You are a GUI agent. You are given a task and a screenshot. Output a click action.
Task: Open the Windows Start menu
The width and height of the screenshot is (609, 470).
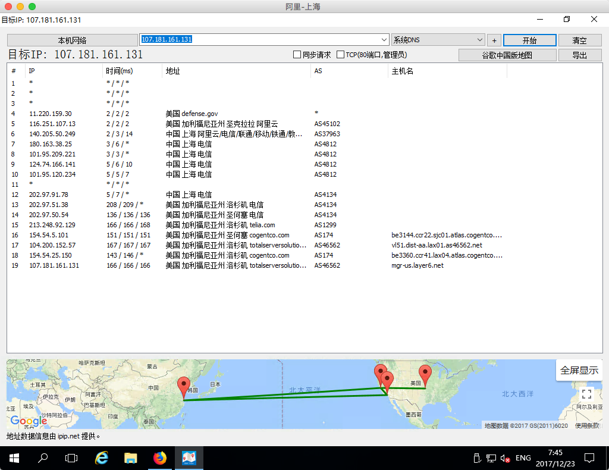14,458
